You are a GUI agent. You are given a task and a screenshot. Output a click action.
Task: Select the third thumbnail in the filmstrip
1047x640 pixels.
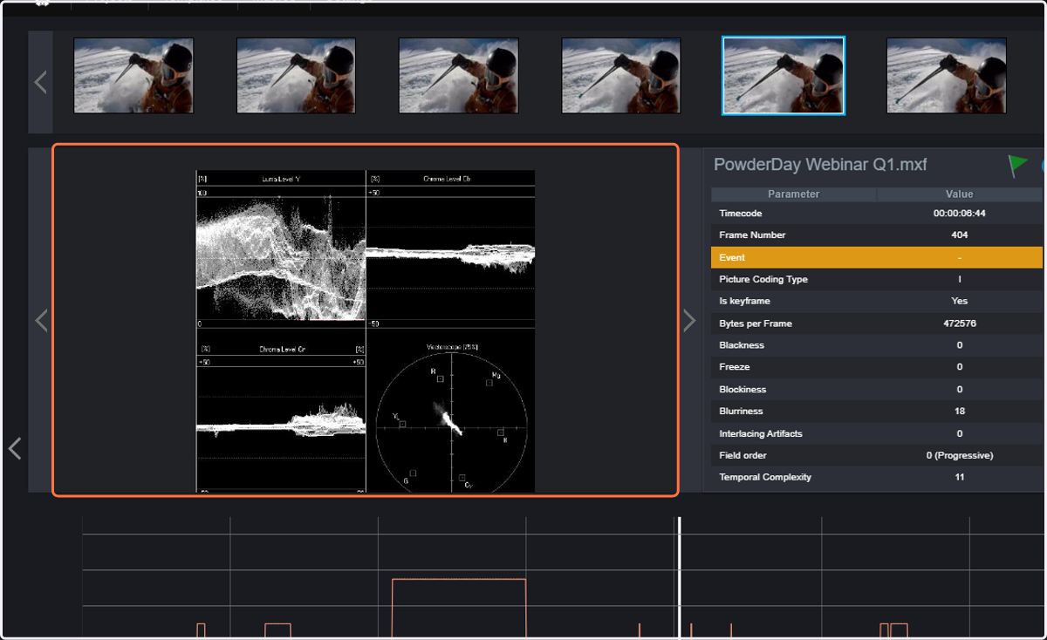click(458, 76)
